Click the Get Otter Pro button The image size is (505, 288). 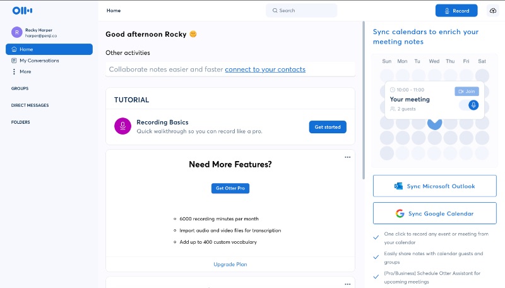[x=230, y=188]
